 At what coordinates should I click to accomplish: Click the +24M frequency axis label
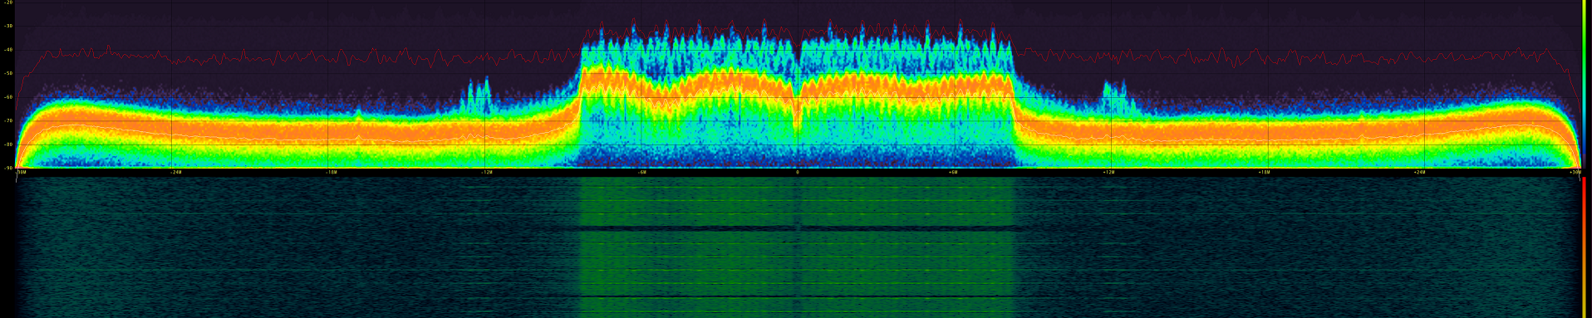1419,172
